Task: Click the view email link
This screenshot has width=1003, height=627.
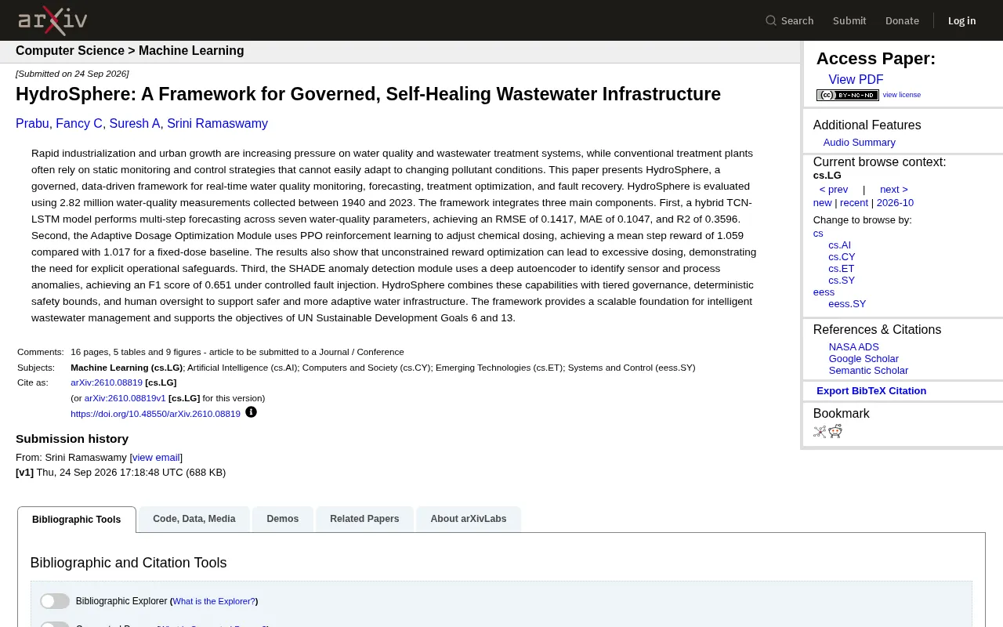Action: tap(156, 458)
